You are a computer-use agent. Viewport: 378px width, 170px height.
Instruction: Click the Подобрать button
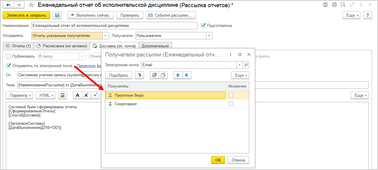coord(118,75)
